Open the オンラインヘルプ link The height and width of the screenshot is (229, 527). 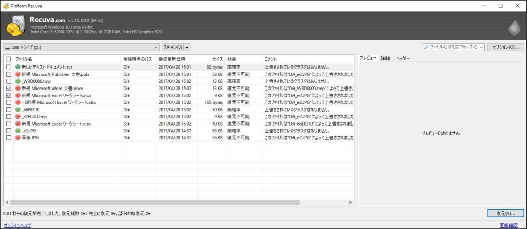pyautogui.click(x=17, y=225)
